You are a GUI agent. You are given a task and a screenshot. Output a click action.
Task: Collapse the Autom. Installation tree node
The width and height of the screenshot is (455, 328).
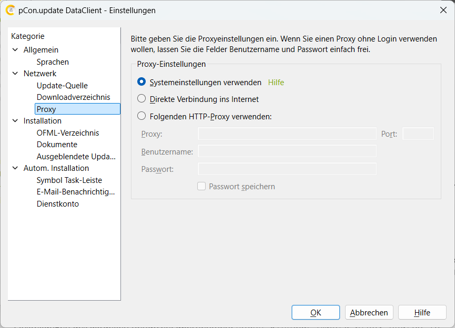point(15,168)
